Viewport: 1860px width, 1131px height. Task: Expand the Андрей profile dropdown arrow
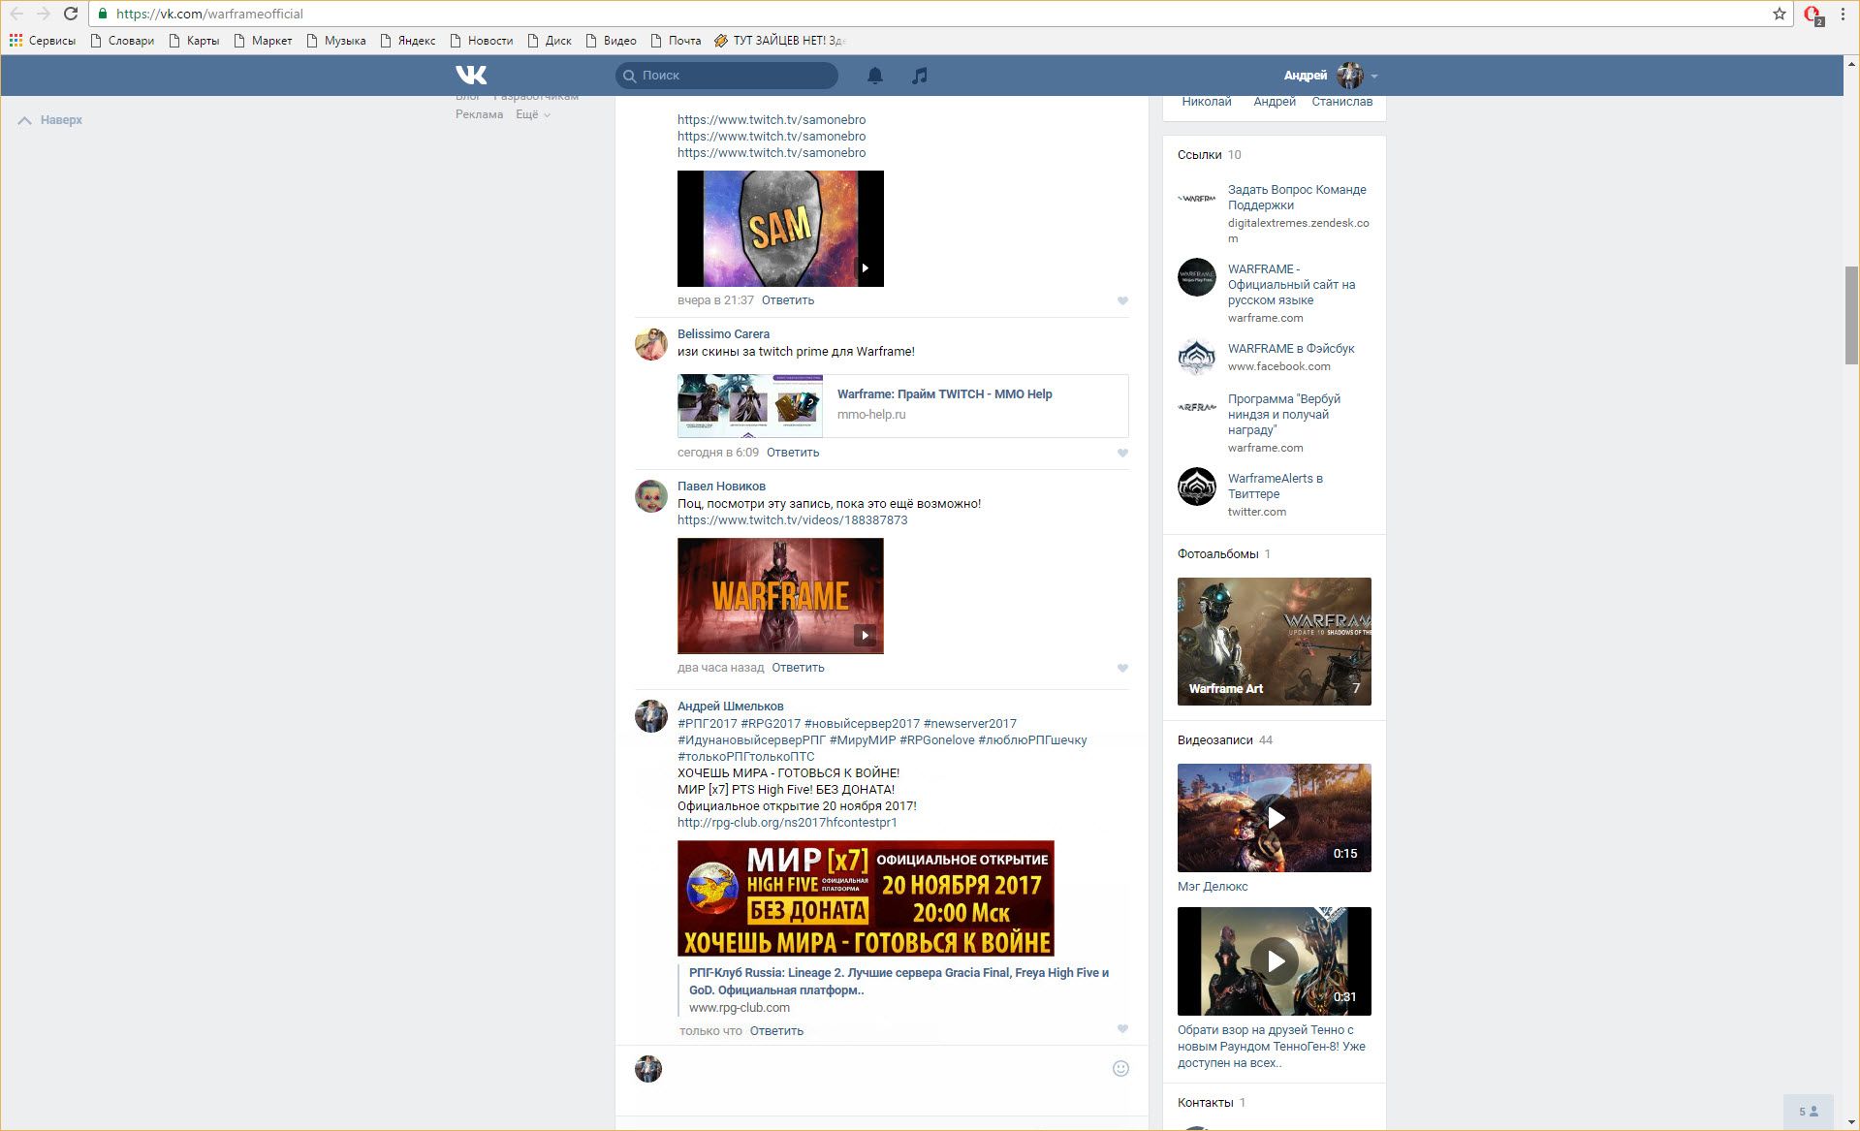click(1374, 76)
